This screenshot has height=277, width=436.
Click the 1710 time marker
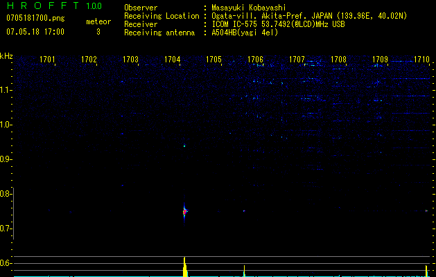click(421, 60)
